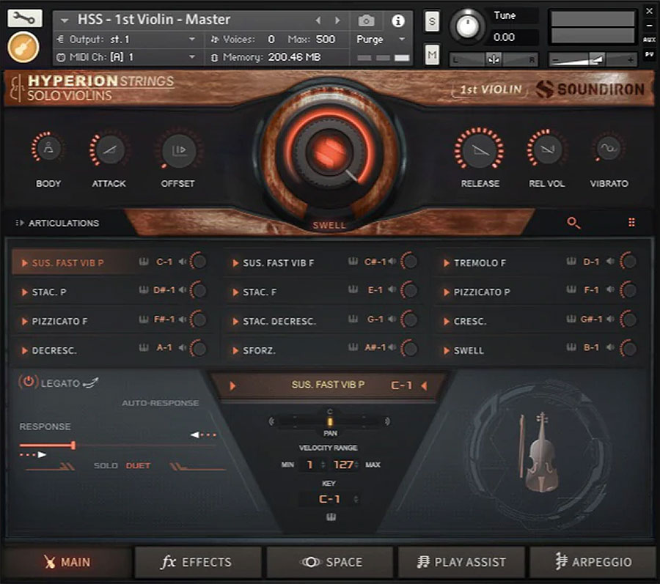Toggle Auto-Response option

(161, 403)
